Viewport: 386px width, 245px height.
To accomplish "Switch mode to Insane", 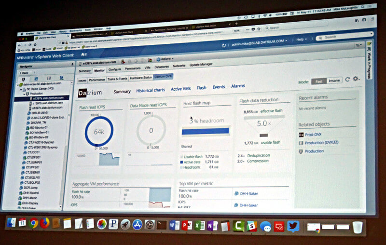I will (x=334, y=81).
